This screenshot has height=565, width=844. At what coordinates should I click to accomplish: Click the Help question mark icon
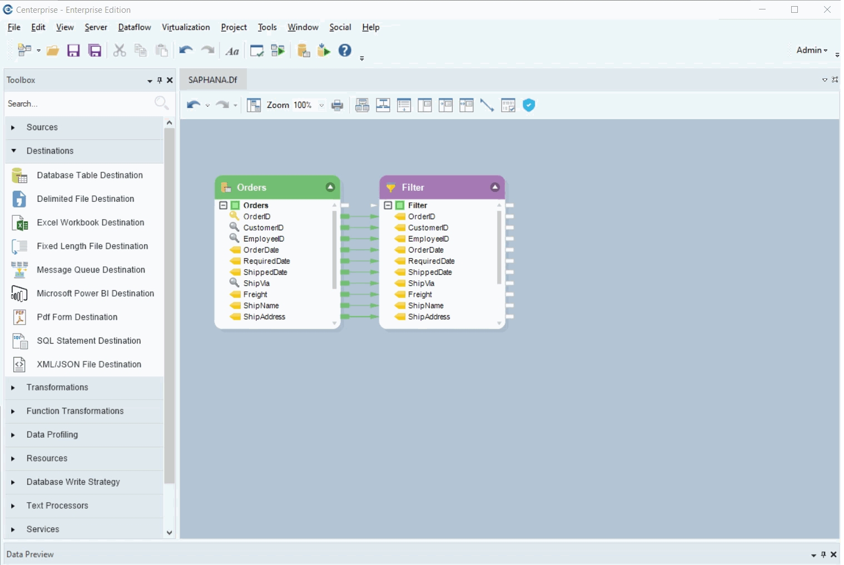click(x=345, y=51)
